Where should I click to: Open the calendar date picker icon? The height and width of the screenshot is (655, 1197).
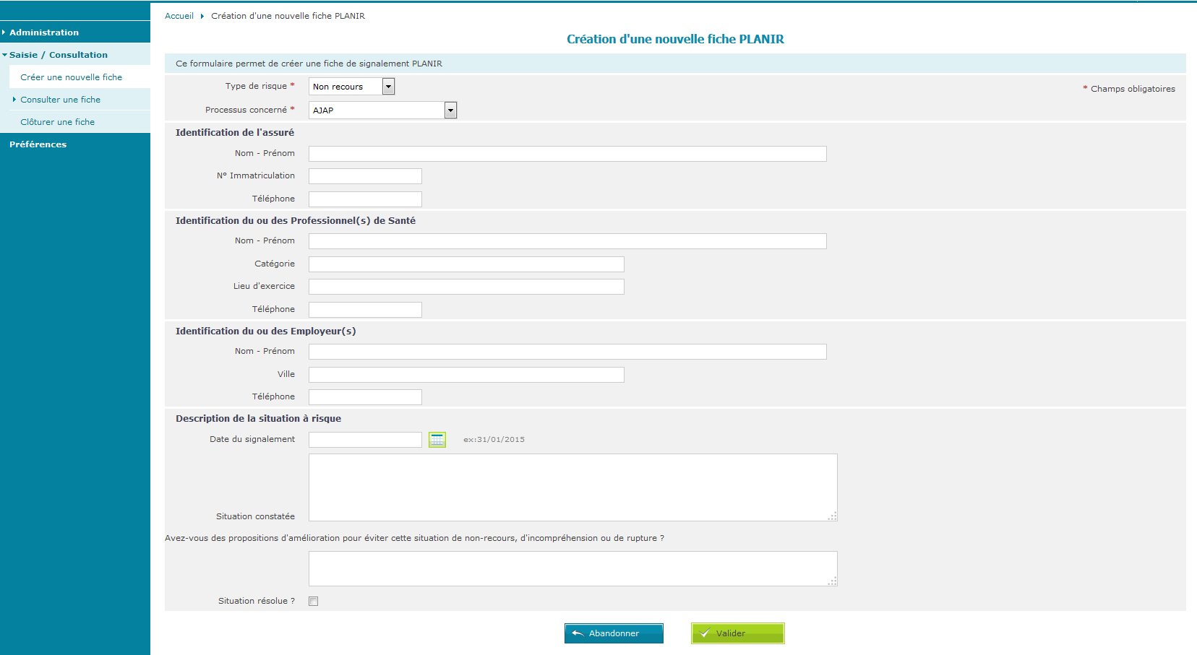437,440
